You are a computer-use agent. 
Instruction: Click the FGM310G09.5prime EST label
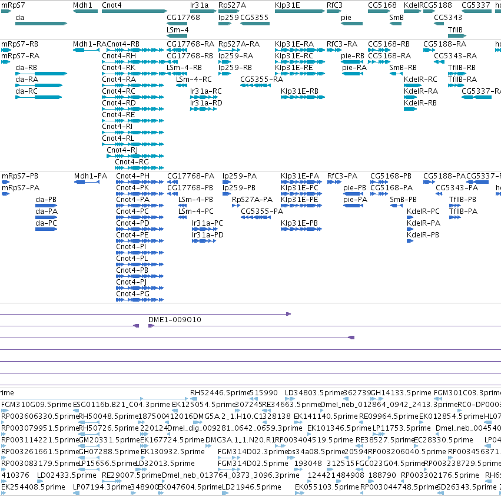[37, 405]
